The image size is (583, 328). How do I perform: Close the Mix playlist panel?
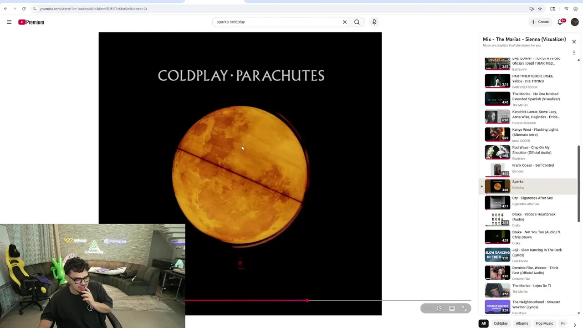(x=574, y=41)
